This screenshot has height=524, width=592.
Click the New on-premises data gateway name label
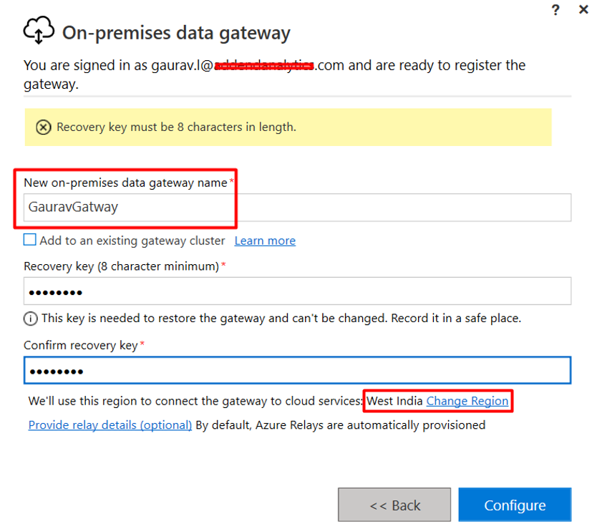[x=125, y=183]
